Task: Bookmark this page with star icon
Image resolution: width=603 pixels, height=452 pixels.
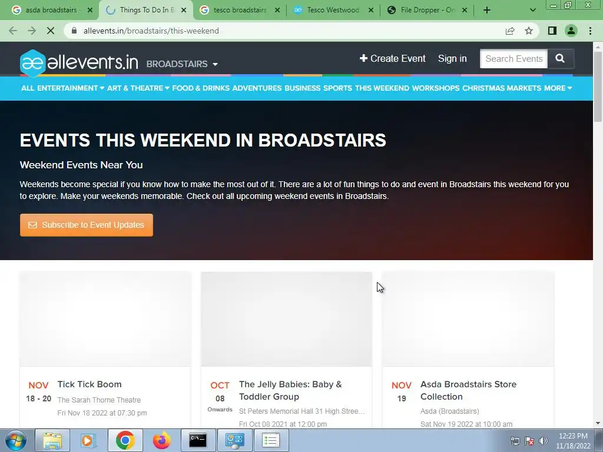Action: tap(529, 31)
